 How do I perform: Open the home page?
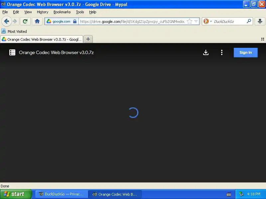point(37,21)
